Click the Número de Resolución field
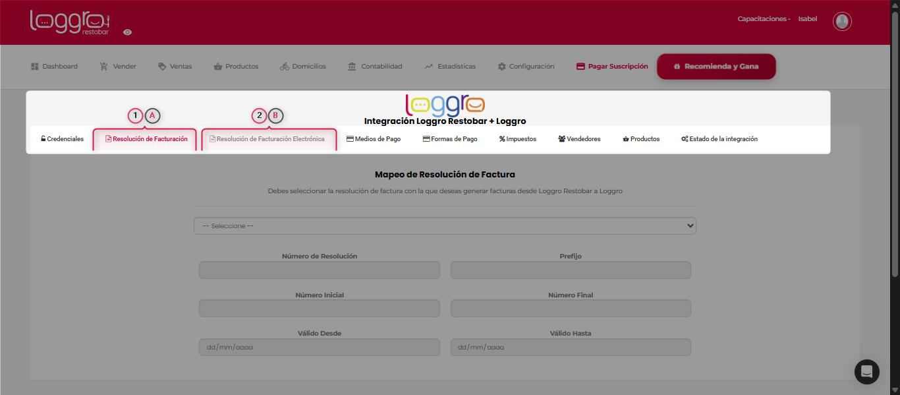This screenshot has width=900, height=395. point(319,270)
